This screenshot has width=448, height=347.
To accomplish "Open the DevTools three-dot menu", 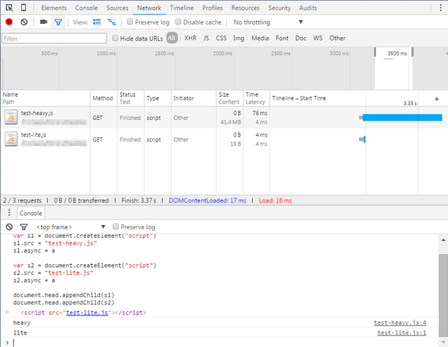I will [440, 8].
